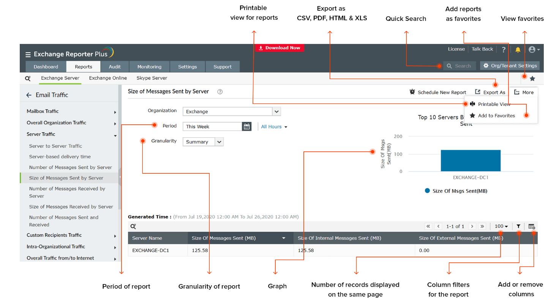Viewport: 559px width, 305px height.
Task: Open the Server-based delivery time report
Action: tap(60, 157)
